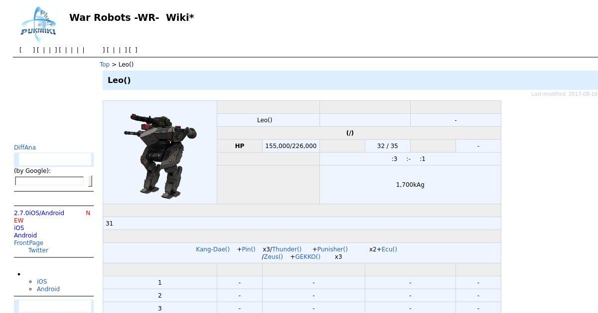
Task: Click the DiffAna sidebar link
Action: click(25, 148)
